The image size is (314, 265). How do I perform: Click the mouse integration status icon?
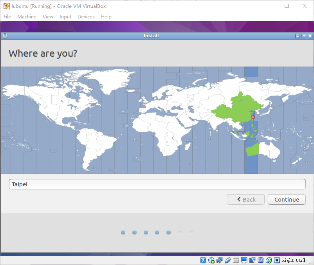point(269,260)
